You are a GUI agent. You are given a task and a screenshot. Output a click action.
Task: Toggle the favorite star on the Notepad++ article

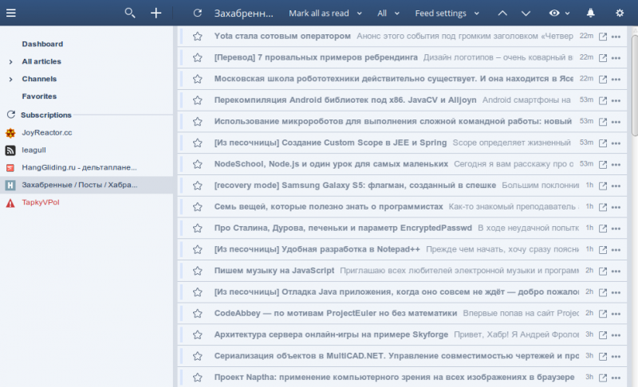point(198,249)
